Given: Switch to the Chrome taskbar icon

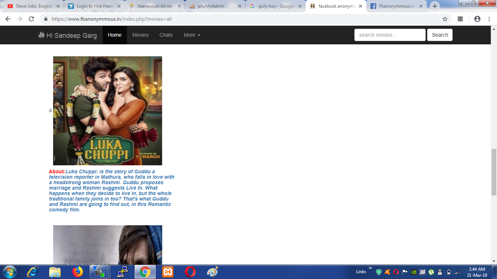Looking at the screenshot, I should coord(145,272).
